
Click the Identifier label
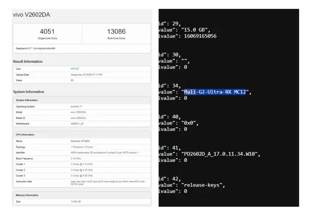click(20, 152)
